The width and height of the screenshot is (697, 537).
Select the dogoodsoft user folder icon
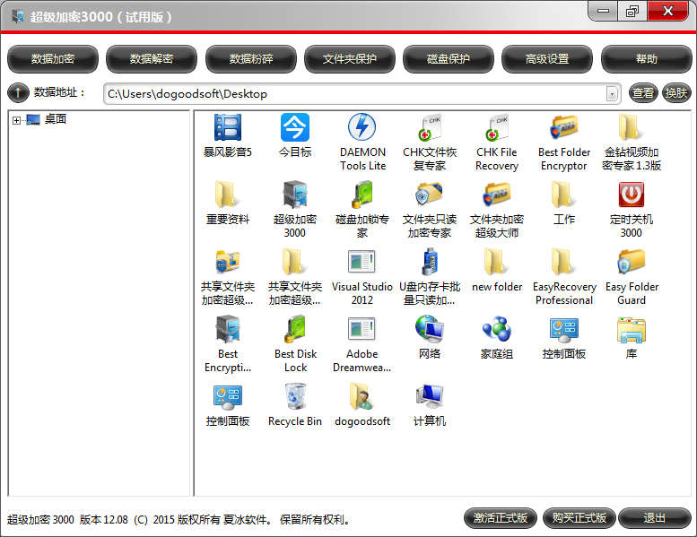[362, 396]
